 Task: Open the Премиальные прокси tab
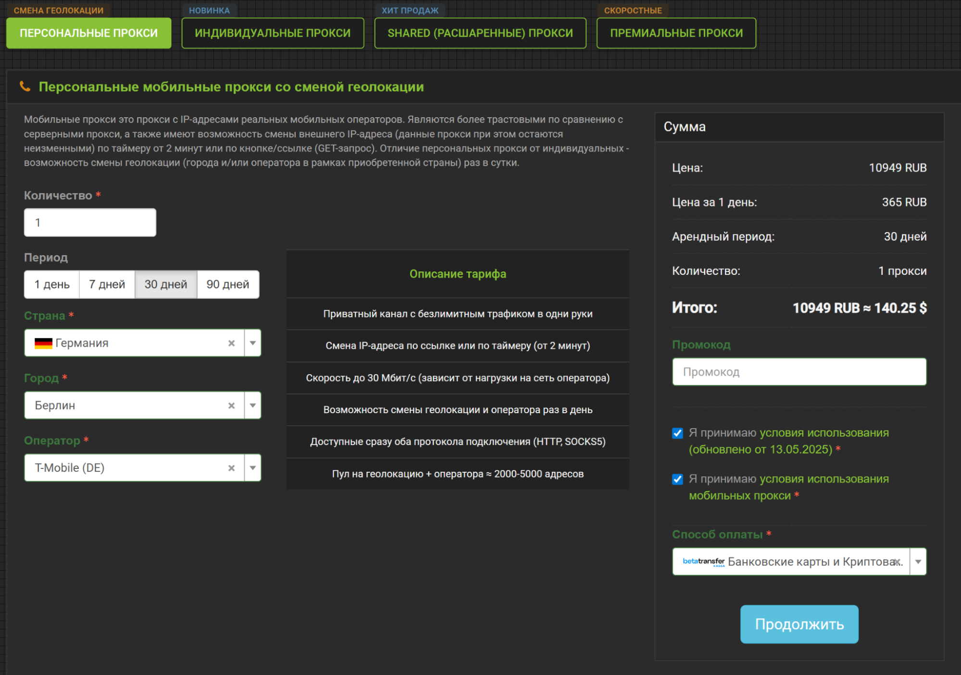pyautogui.click(x=676, y=33)
